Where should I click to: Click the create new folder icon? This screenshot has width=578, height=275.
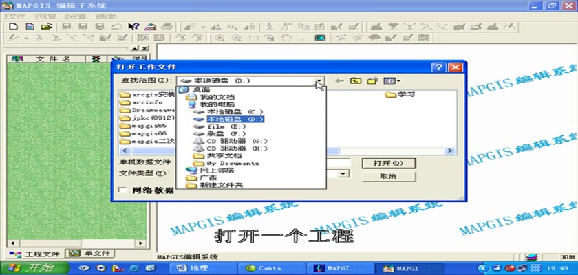tap(372, 80)
